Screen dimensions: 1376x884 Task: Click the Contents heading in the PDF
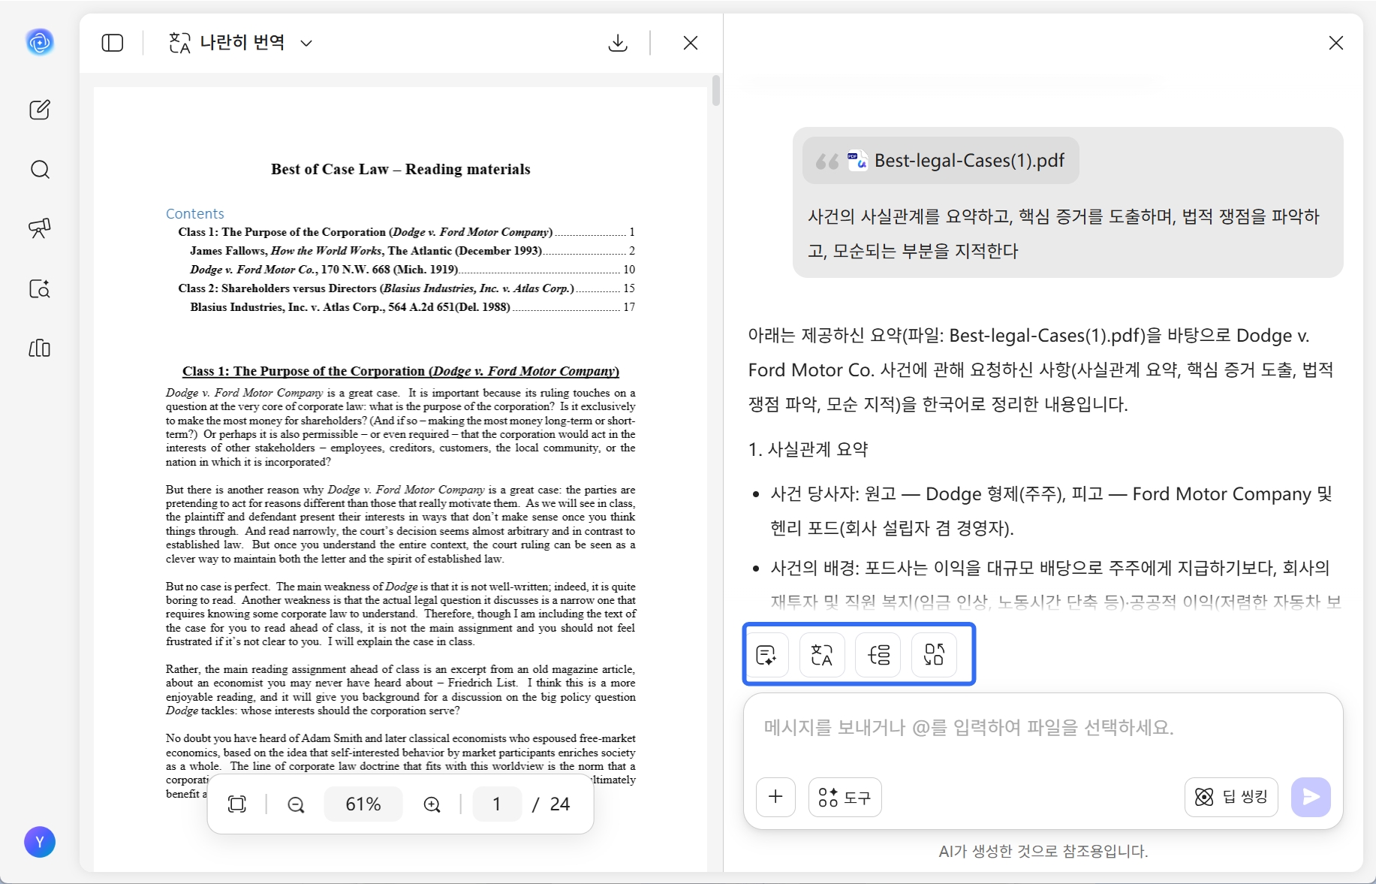[195, 214]
